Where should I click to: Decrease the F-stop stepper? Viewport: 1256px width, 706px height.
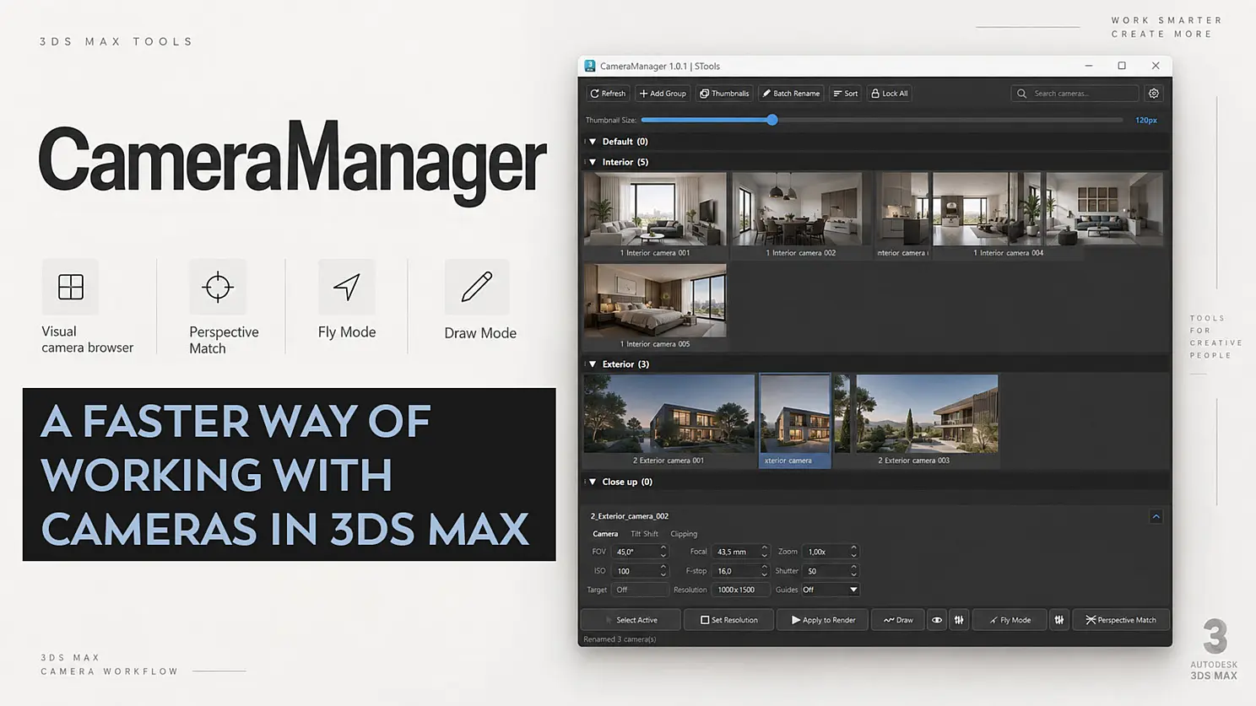(x=765, y=574)
